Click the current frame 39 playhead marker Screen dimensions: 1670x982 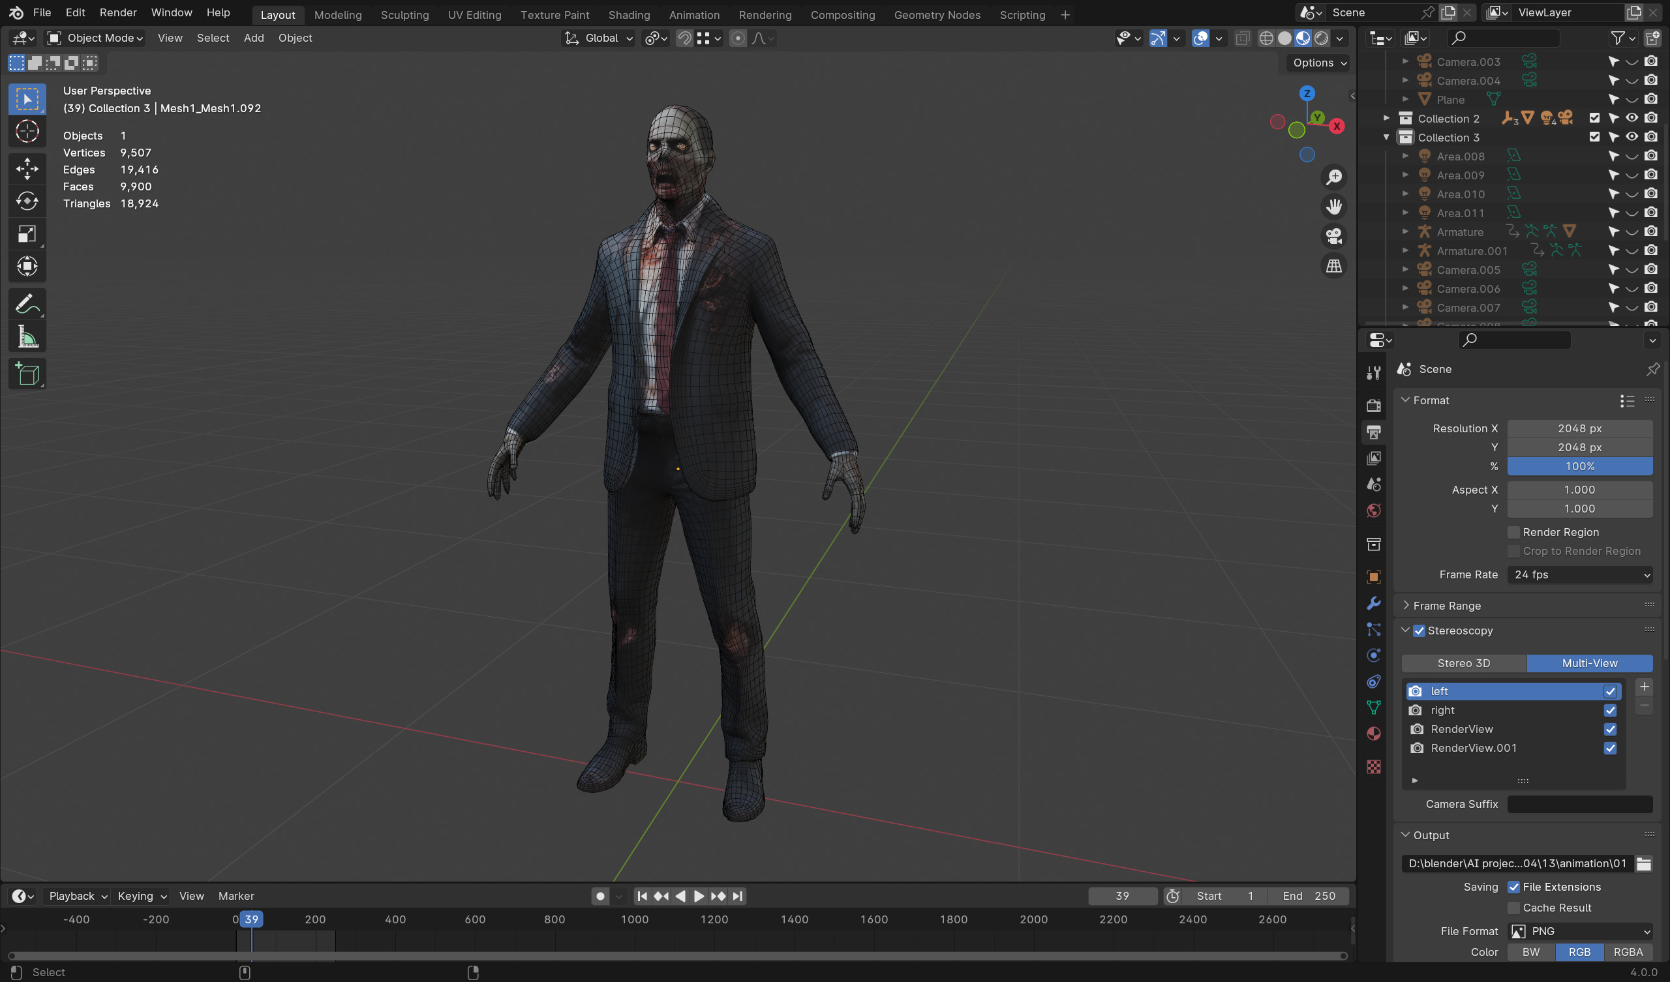(251, 919)
